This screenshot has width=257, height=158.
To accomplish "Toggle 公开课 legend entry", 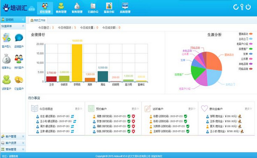I will (x=247, y=59).
